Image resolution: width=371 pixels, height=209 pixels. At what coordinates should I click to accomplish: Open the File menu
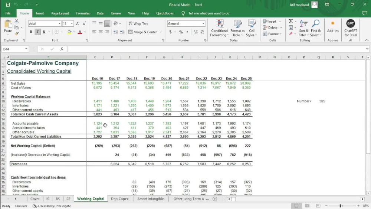tap(8, 13)
